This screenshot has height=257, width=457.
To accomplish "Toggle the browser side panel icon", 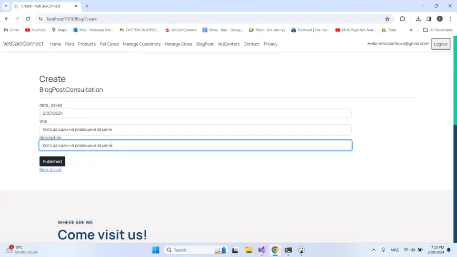I will 429,19.
